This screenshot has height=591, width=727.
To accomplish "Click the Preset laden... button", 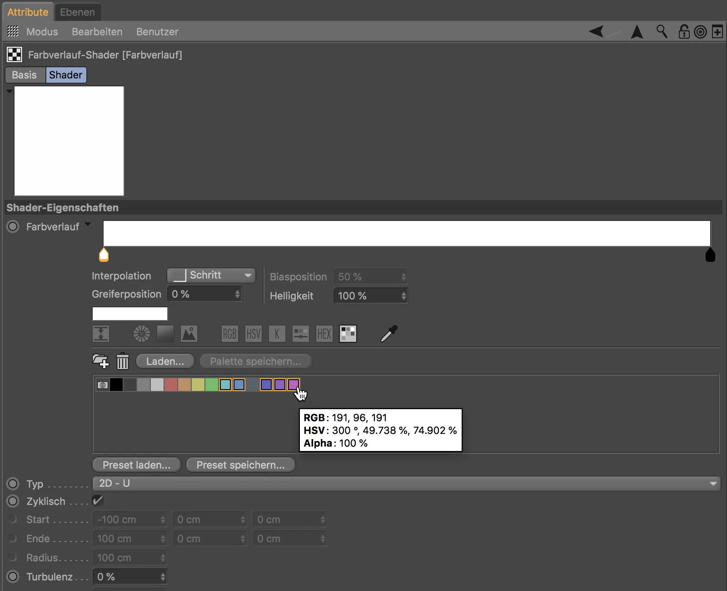I will pos(137,465).
